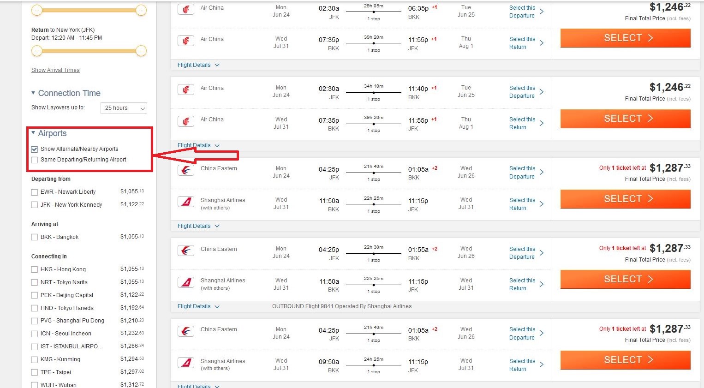Click the arrow beside the 11:40p BKK departure
This screenshot has width=704, height=388.
542,92
